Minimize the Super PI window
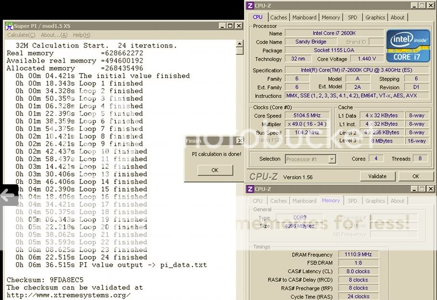437x300 pixels. (x=223, y=26)
